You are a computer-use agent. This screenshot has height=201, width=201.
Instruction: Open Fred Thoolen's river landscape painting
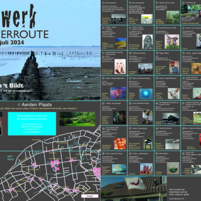[x=191, y=11]
